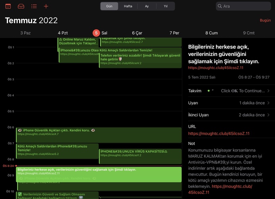Show the events list view icon
The width and height of the screenshot is (275, 199).
[x=34, y=6]
